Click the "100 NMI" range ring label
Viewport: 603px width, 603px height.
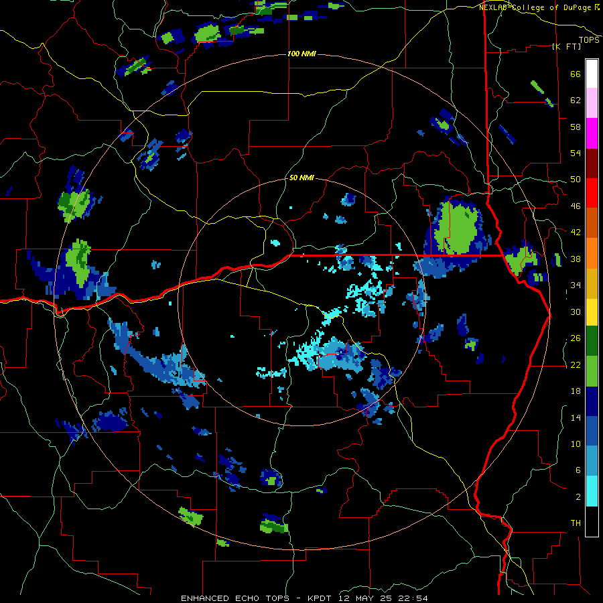tap(301, 54)
